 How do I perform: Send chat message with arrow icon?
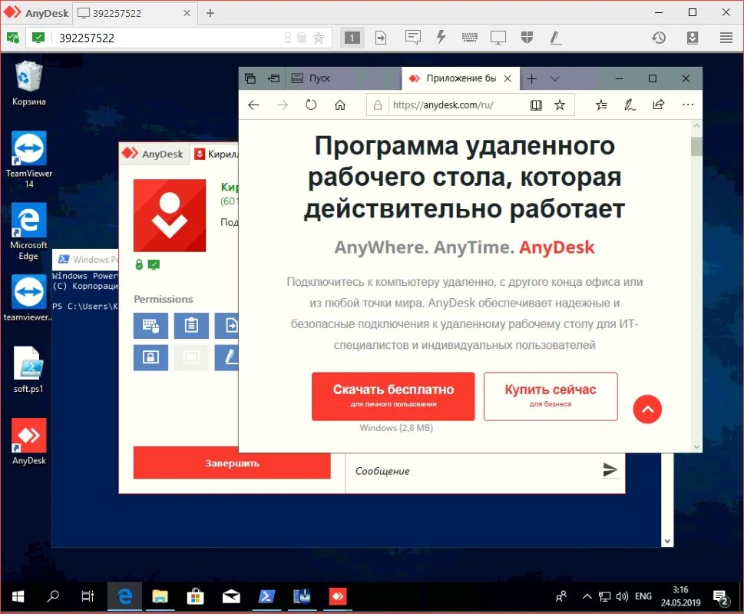610,470
